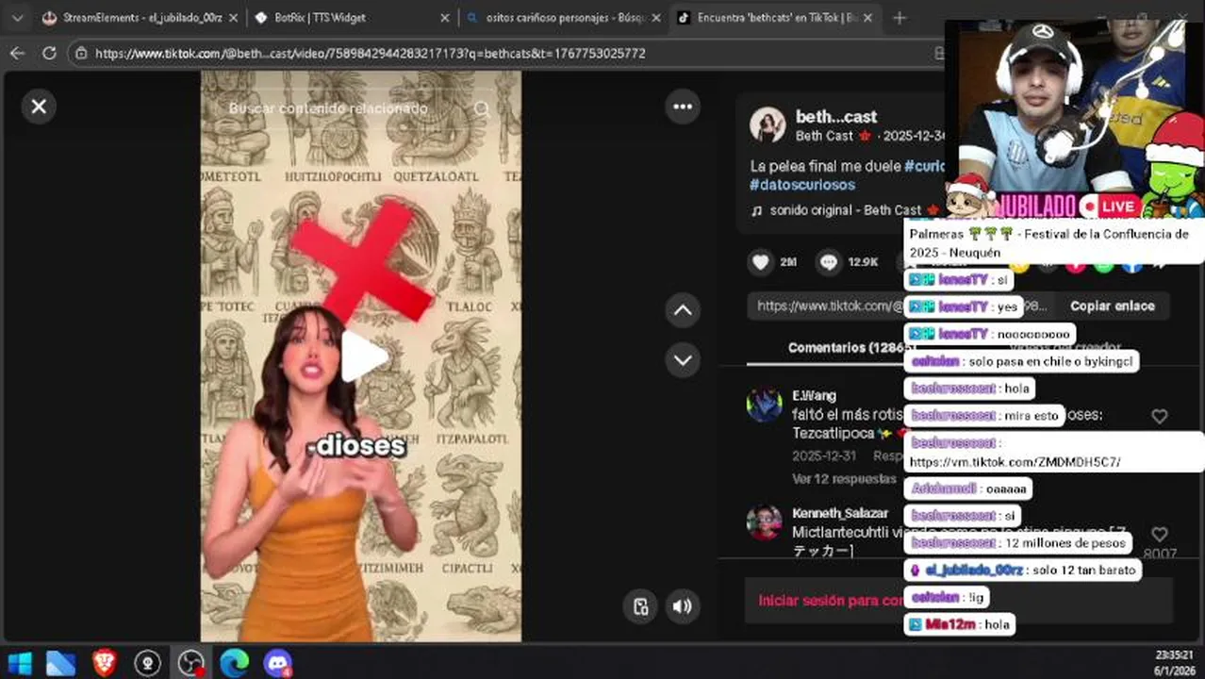Viewport: 1205px width, 679px height.
Task: Open Brave browser from taskbar
Action: click(105, 663)
